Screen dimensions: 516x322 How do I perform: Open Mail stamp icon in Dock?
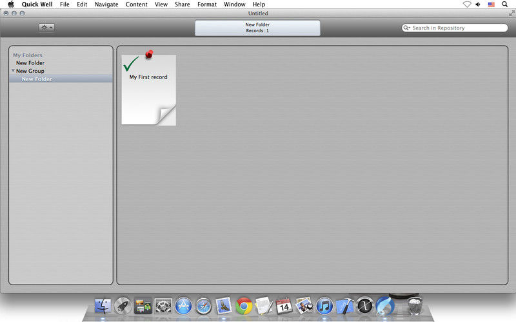click(224, 305)
